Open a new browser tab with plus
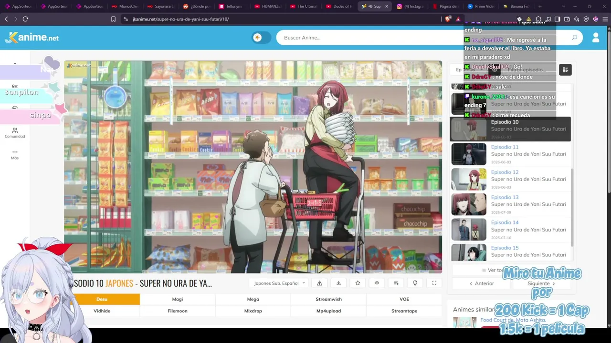611x343 pixels. coord(540,6)
